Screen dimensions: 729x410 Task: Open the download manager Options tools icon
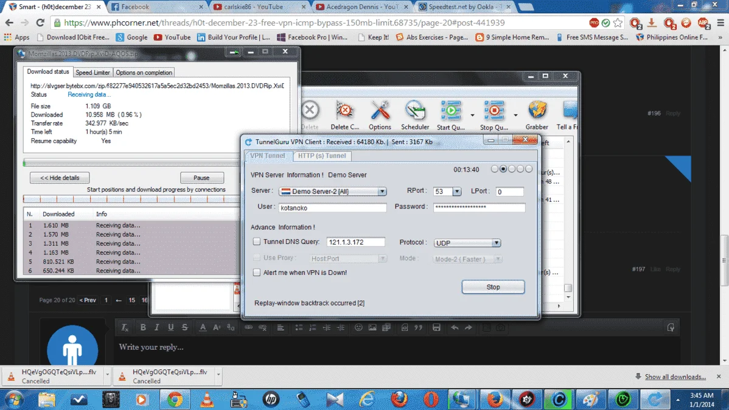tap(380, 111)
